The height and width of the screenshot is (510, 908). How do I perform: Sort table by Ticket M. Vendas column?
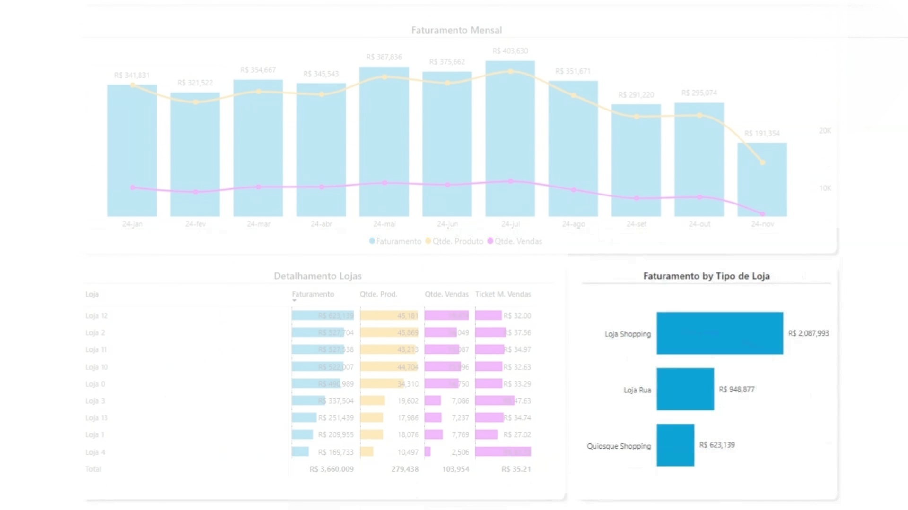pos(503,294)
